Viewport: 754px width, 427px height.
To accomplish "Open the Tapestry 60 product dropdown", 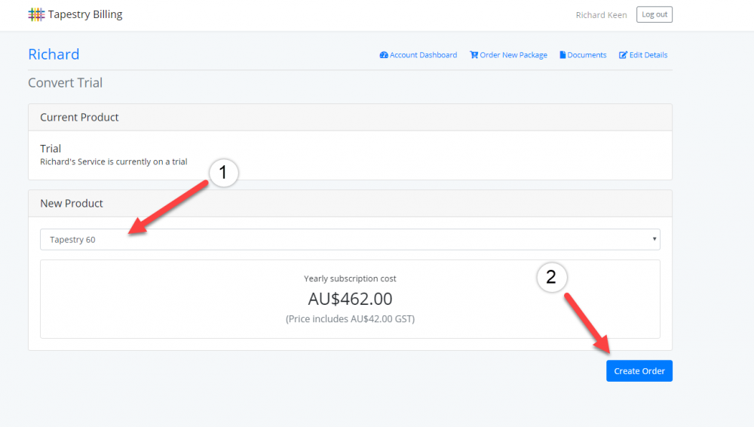I will tap(349, 240).
